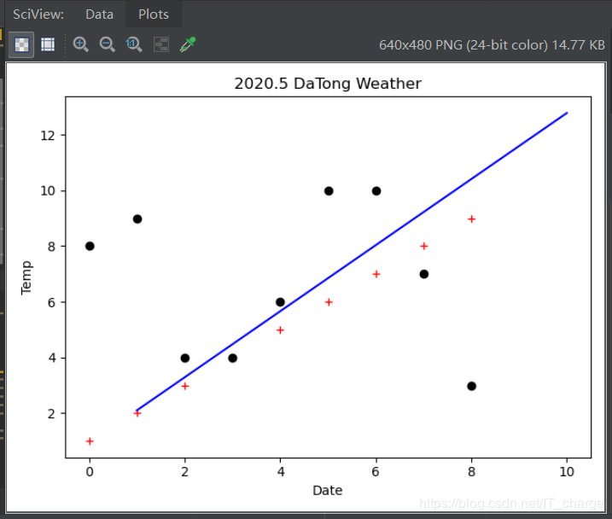The height and width of the screenshot is (519, 612).
Task: Click the Zoom Out magnifier icon
Action: [107, 44]
